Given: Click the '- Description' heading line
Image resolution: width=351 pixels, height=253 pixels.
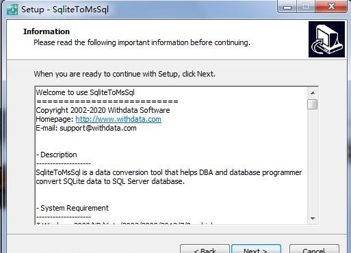Looking at the screenshot, I should 56,155.
